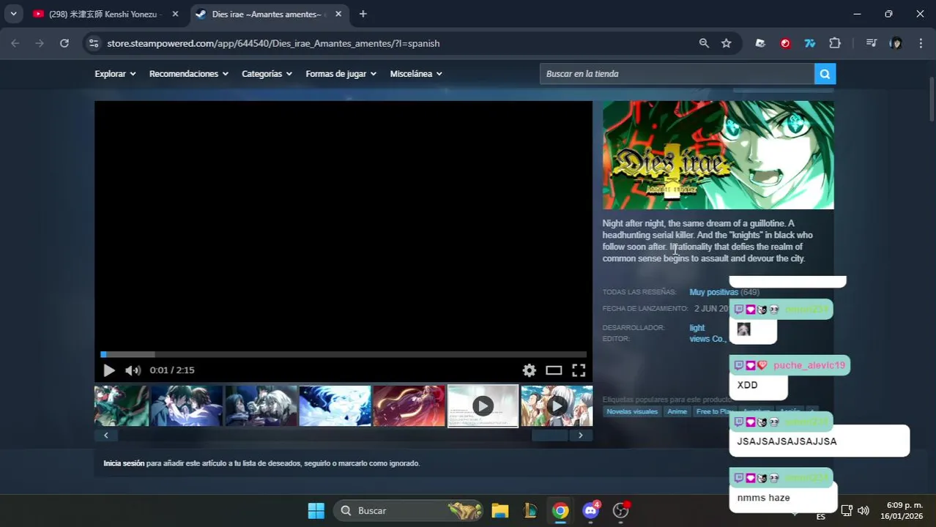Open the 7TV extension icon

(809, 43)
